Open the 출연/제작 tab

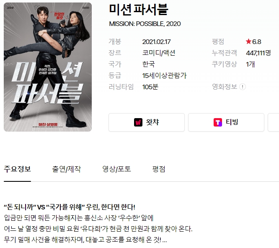pyautogui.click(x=66, y=169)
